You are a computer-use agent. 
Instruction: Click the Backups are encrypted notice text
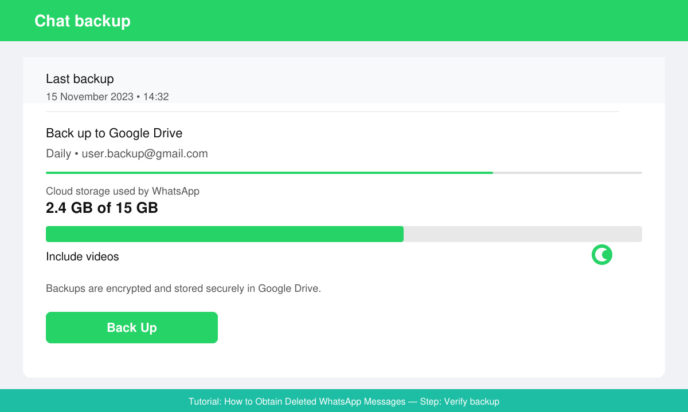183,288
